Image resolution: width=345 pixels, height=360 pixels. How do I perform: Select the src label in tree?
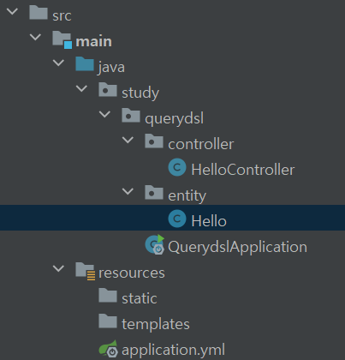click(x=62, y=15)
